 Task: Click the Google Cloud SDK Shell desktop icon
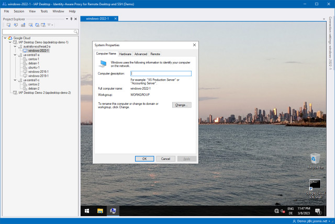click(x=315, y=189)
